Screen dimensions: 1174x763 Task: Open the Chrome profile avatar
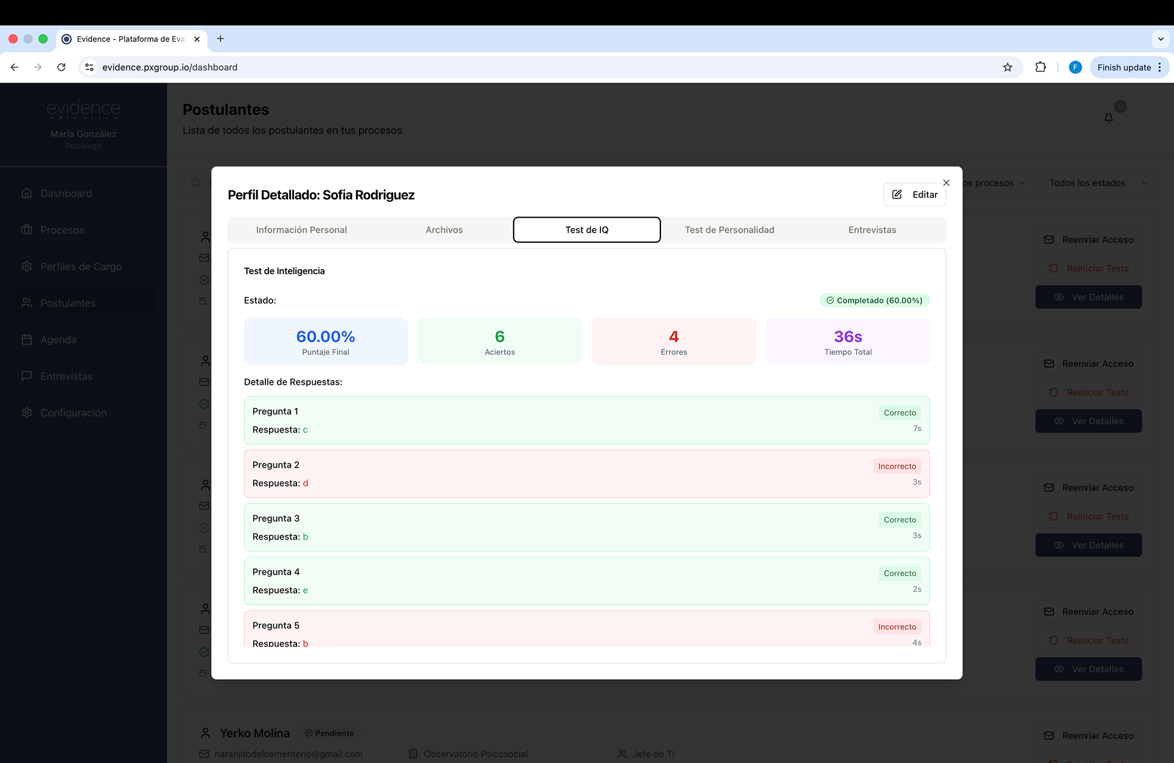[x=1075, y=67]
